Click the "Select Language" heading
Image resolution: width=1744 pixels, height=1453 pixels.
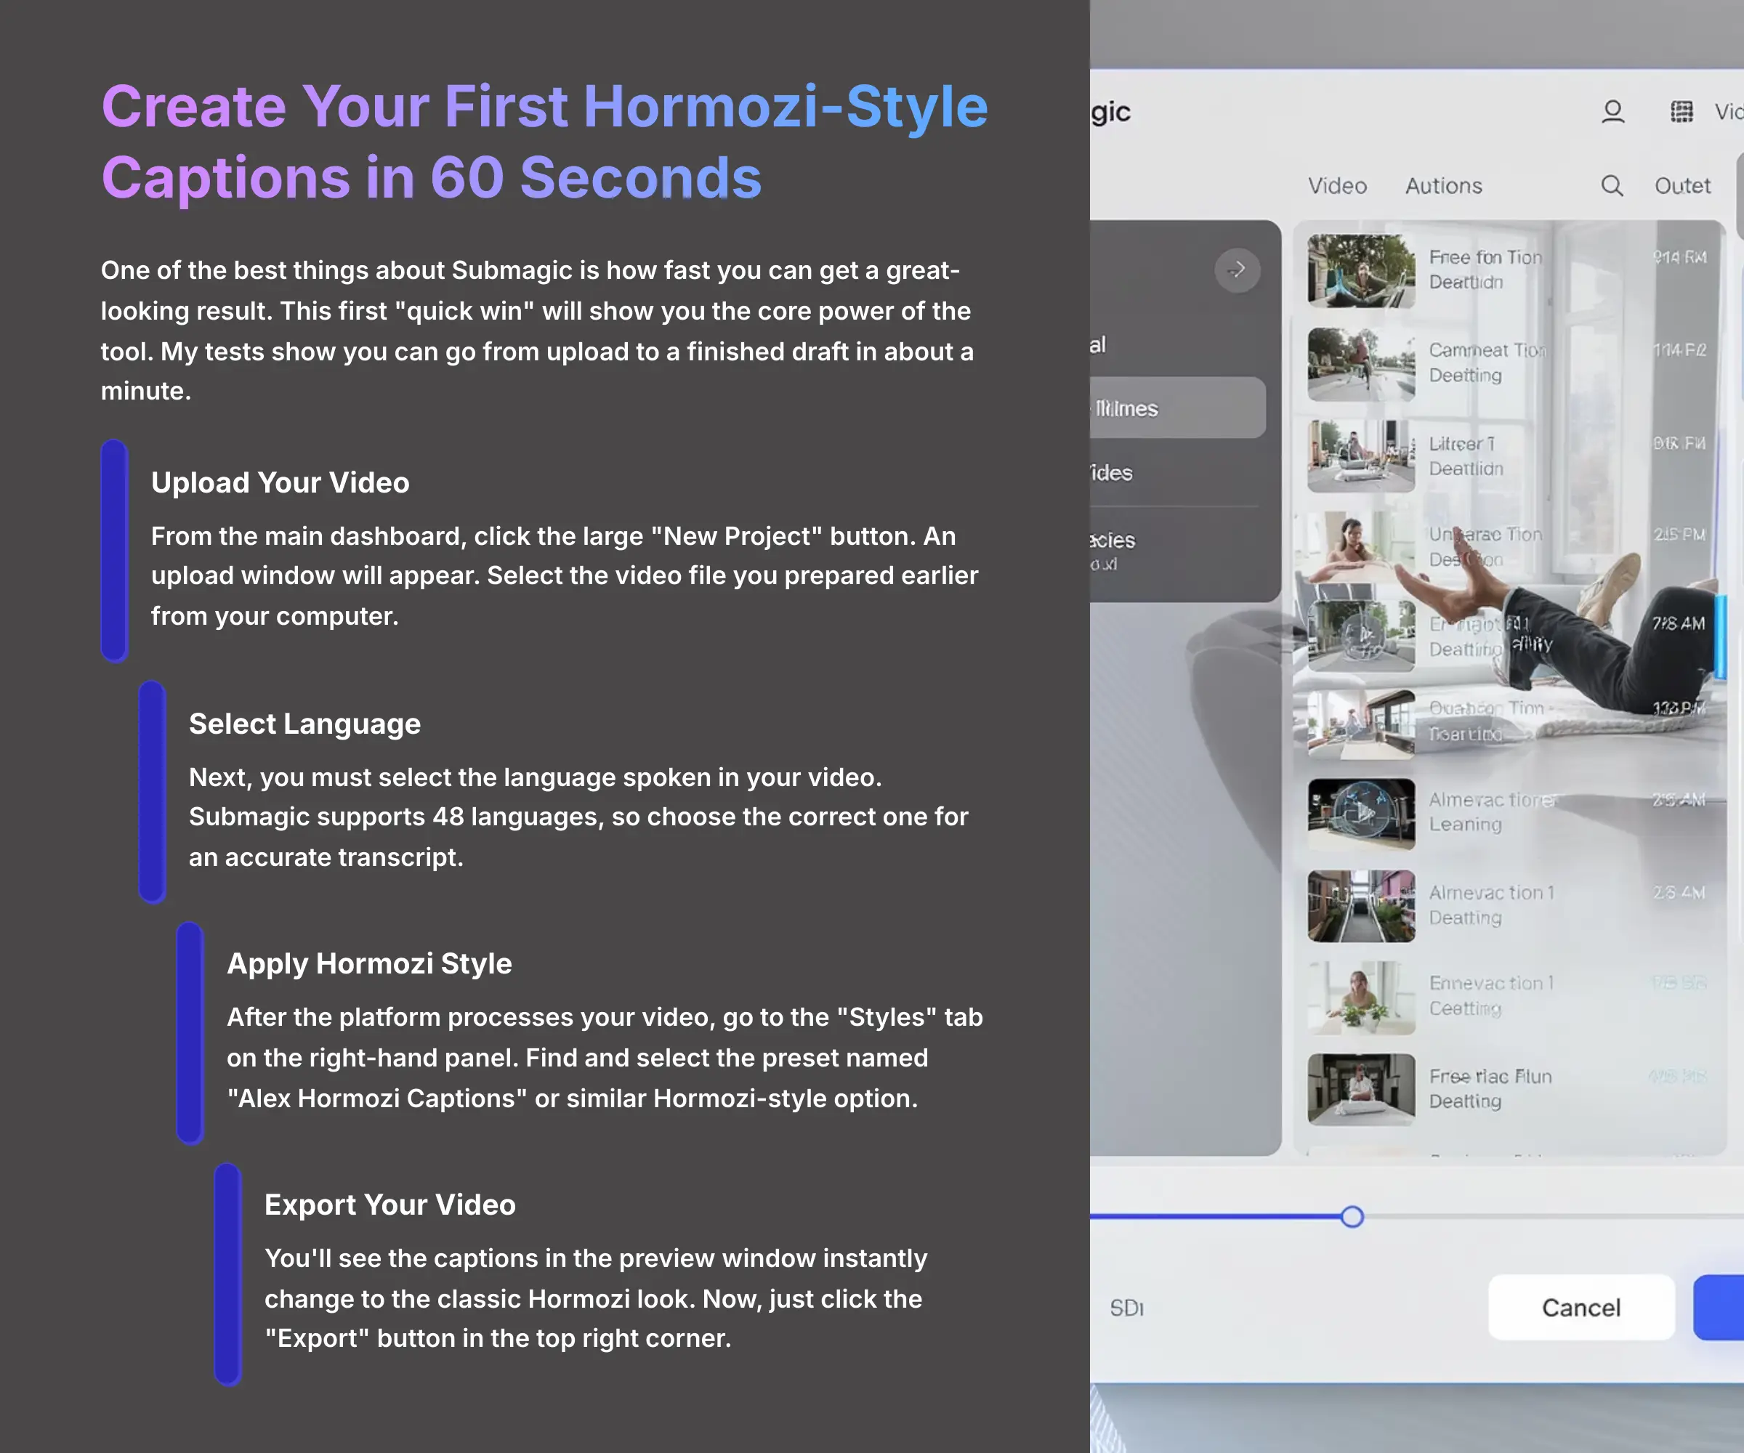click(304, 723)
